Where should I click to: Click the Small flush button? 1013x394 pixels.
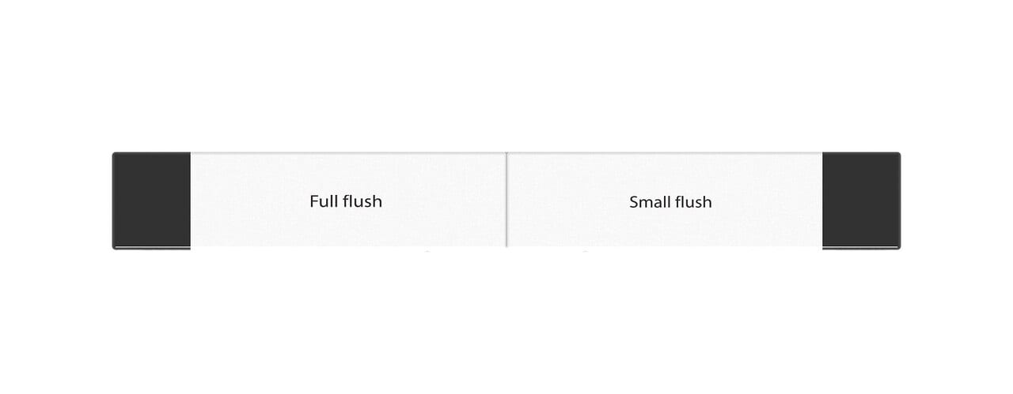[665, 201]
